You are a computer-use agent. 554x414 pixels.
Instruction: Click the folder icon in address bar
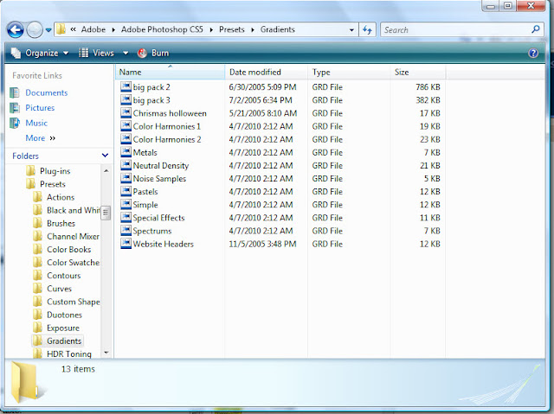coord(61,29)
